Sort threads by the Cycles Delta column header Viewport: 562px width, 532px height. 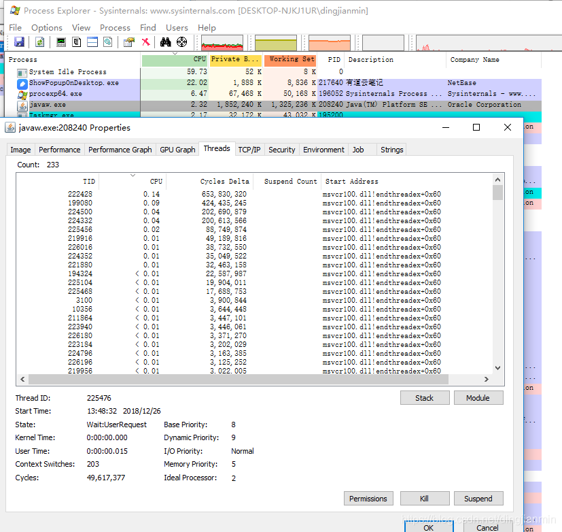point(225,182)
